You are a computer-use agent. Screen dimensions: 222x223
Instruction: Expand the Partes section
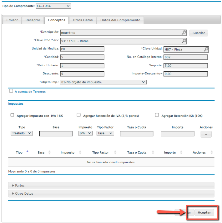111,185
